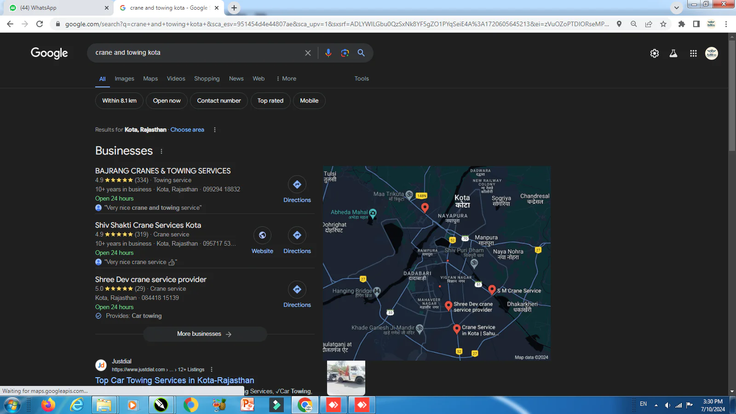Open Top Car Towing Services in Kota-Rajasthan link
Image resolution: width=736 pixels, height=414 pixels.
[x=175, y=380]
